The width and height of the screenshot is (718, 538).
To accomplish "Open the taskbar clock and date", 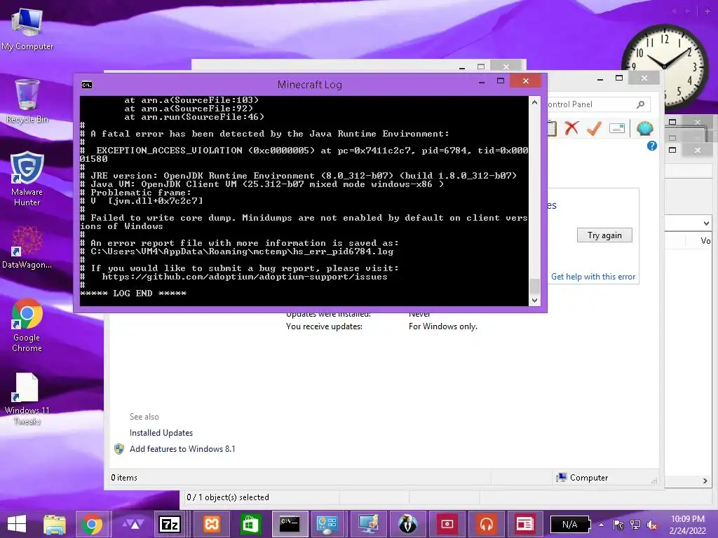I will tap(688, 525).
